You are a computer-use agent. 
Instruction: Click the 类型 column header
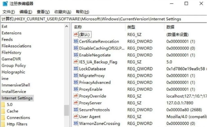(131, 27)
